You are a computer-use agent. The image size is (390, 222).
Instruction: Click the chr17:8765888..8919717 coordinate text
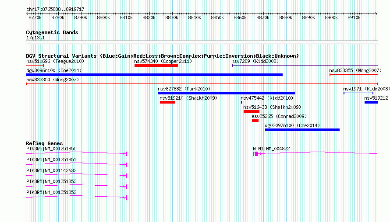pyautogui.click(x=55, y=9)
